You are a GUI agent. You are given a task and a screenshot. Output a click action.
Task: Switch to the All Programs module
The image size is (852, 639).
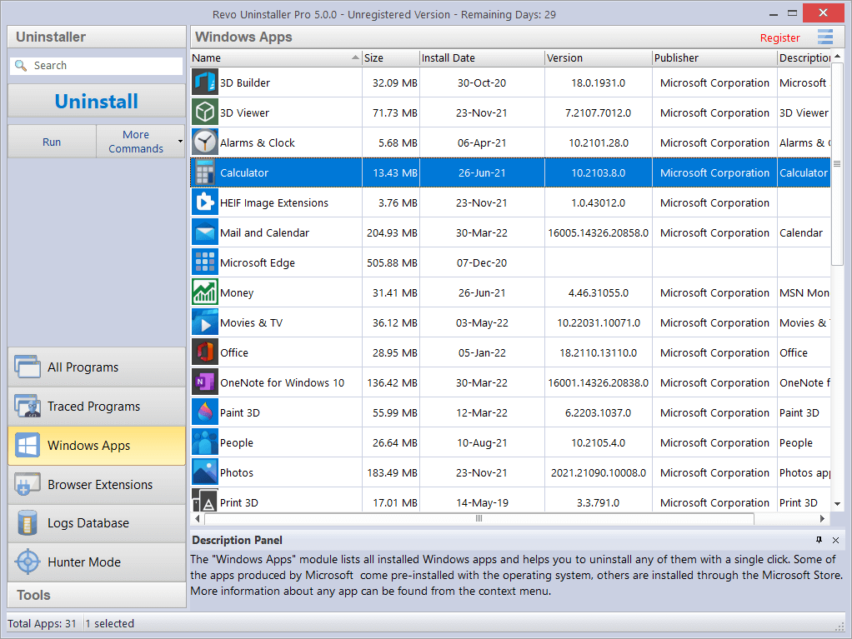coord(96,367)
